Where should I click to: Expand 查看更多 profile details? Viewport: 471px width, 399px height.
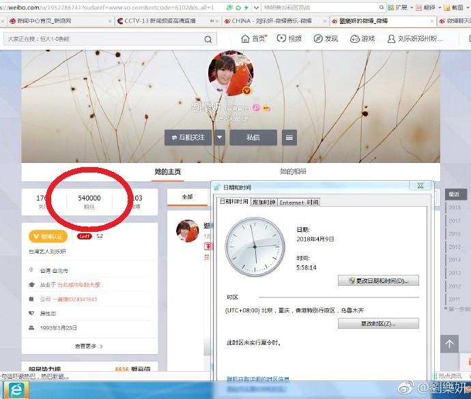coord(89,346)
